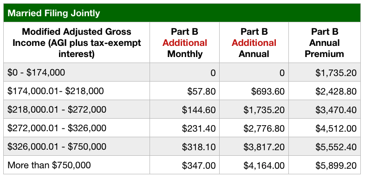Image resolution: width=365 pixels, height=178 pixels.
Task: Select the $0 - $174,000 income row
Action: (x=182, y=72)
